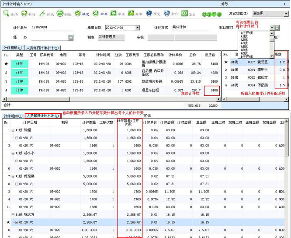
Task: Go to last record navigation button
Action: (219, 14)
